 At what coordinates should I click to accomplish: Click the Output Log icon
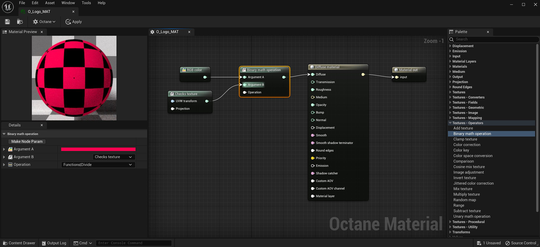[x=44, y=243]
